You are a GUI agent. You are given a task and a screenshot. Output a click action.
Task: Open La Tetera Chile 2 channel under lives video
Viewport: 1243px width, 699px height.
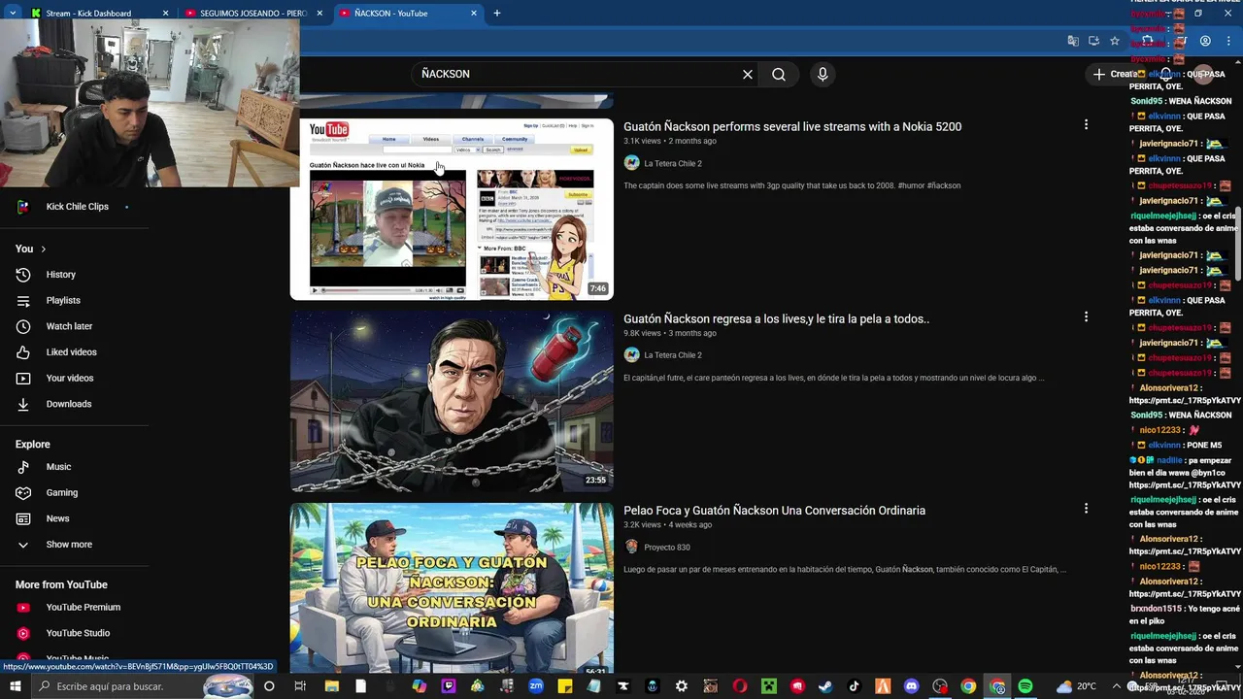[673, 355]
